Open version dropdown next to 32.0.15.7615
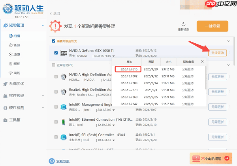The image size is (237, 166). [x=114, y=56]
